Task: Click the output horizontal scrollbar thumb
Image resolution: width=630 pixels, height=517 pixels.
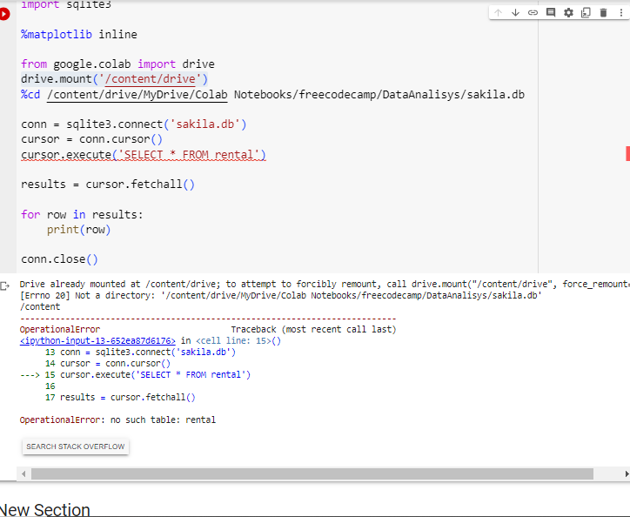Action: pyautogui.click(x=312, y=474)
